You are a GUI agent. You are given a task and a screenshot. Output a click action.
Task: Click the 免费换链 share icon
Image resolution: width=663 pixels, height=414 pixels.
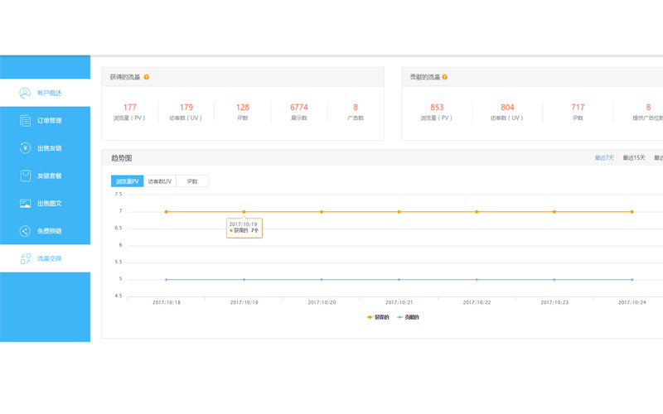tap(25, 231)
